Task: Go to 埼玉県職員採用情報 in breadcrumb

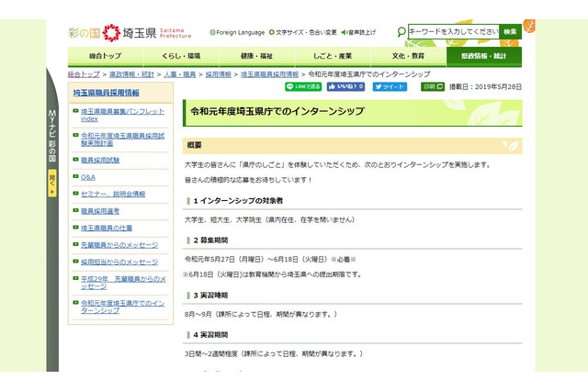Action: 269,74
